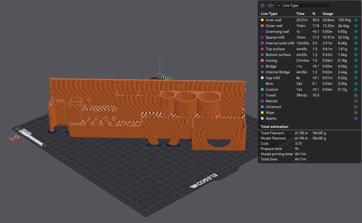Click the G-code view icon beside chevrons
The height and width of the screenshot is (223, 362).
[270, 6]
